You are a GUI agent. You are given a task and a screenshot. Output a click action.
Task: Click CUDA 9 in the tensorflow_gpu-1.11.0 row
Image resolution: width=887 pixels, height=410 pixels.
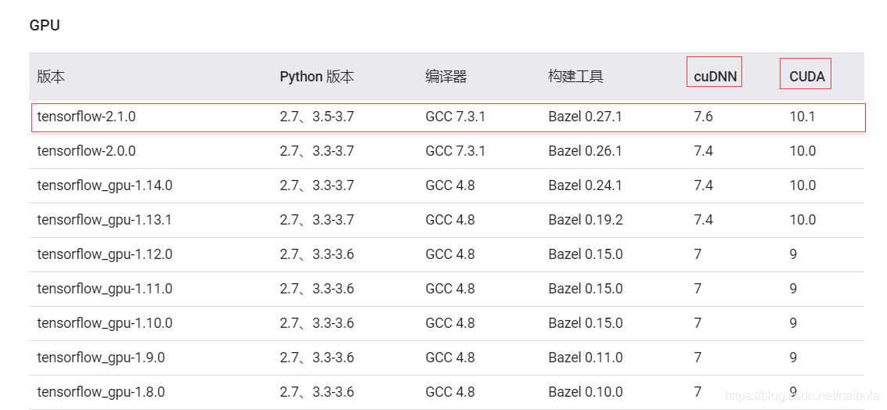(794, 289)
